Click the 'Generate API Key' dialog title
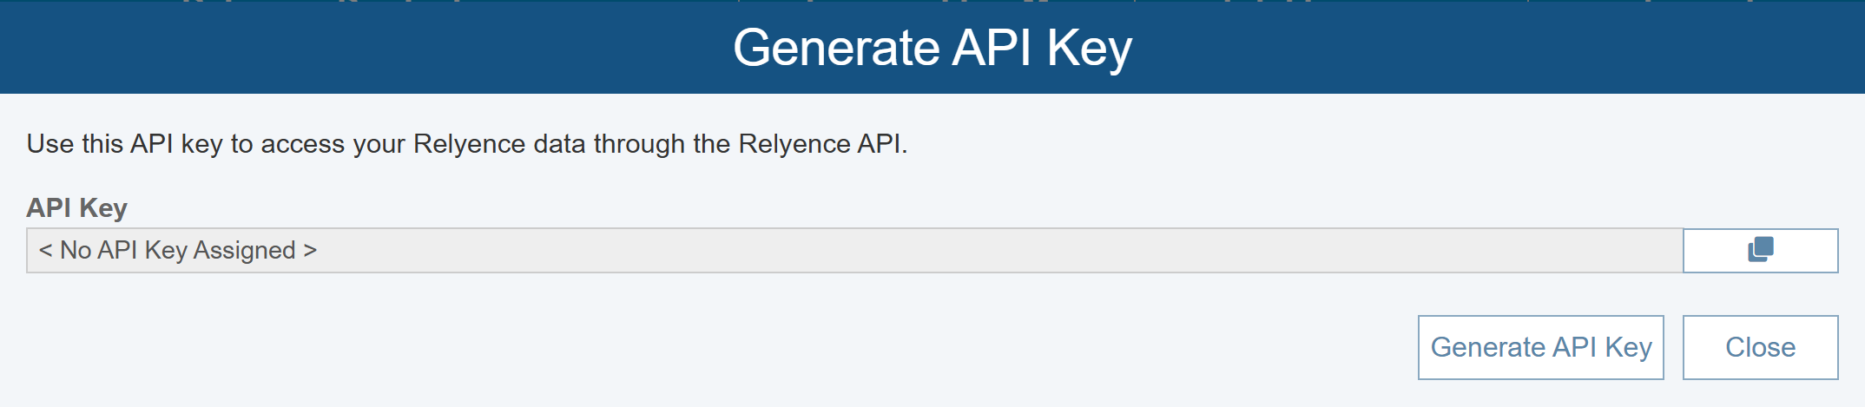 pos(932,48)
